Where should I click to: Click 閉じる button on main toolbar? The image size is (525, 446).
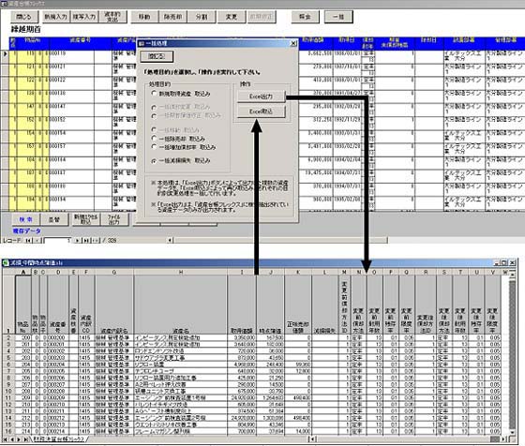pyautogui.click(x=23, y=16)
